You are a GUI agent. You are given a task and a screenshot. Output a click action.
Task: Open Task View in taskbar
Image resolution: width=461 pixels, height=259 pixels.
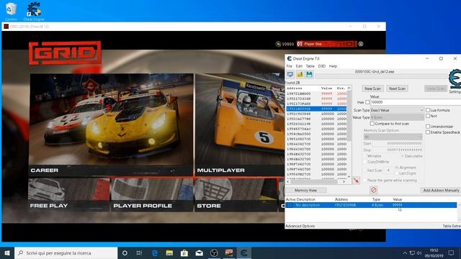(x=139, y=253)
